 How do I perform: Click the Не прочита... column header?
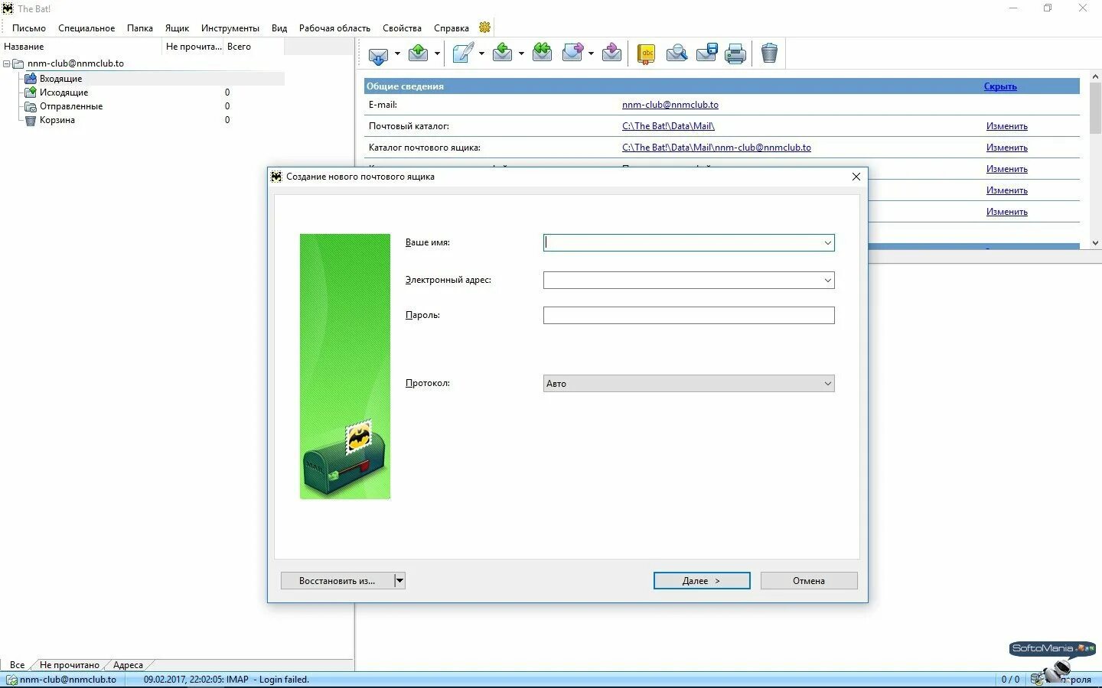(x=194, y=47)
